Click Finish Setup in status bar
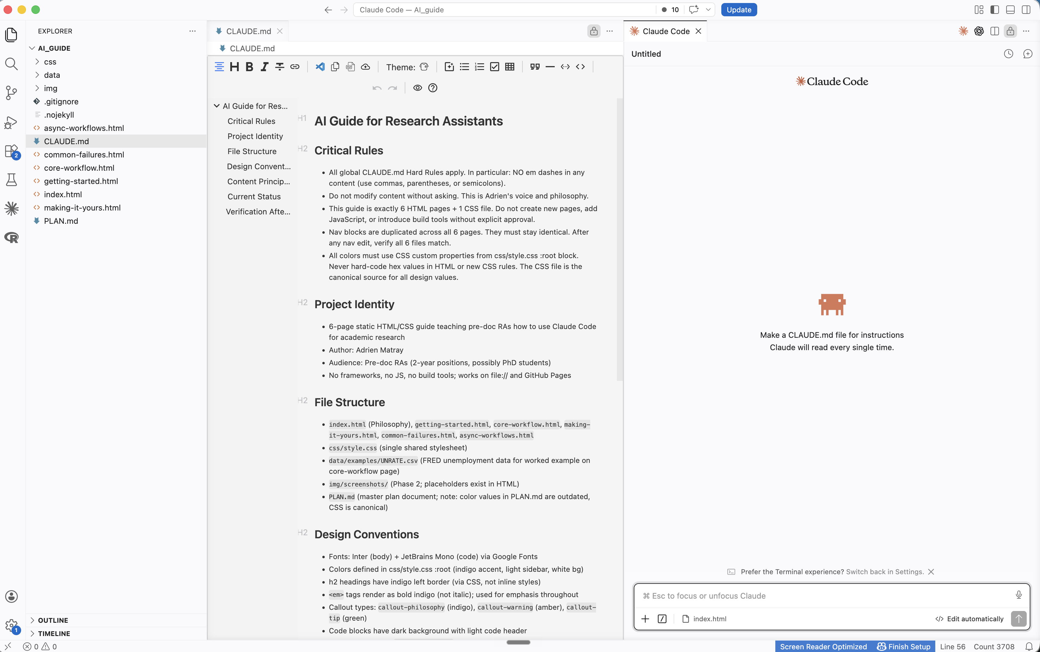This screenshot has width=1040, height=652. 904,646
